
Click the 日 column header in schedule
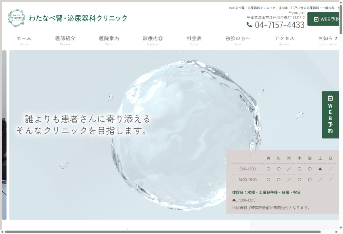pyautogui.click(x=330, y=158)
